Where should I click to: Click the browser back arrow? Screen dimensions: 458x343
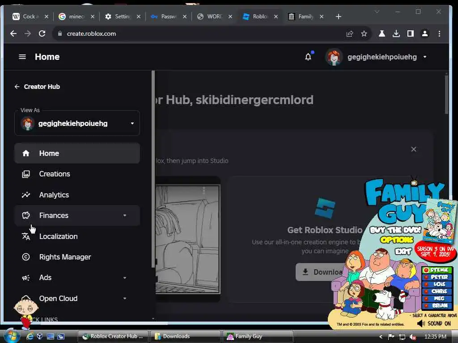13,33
